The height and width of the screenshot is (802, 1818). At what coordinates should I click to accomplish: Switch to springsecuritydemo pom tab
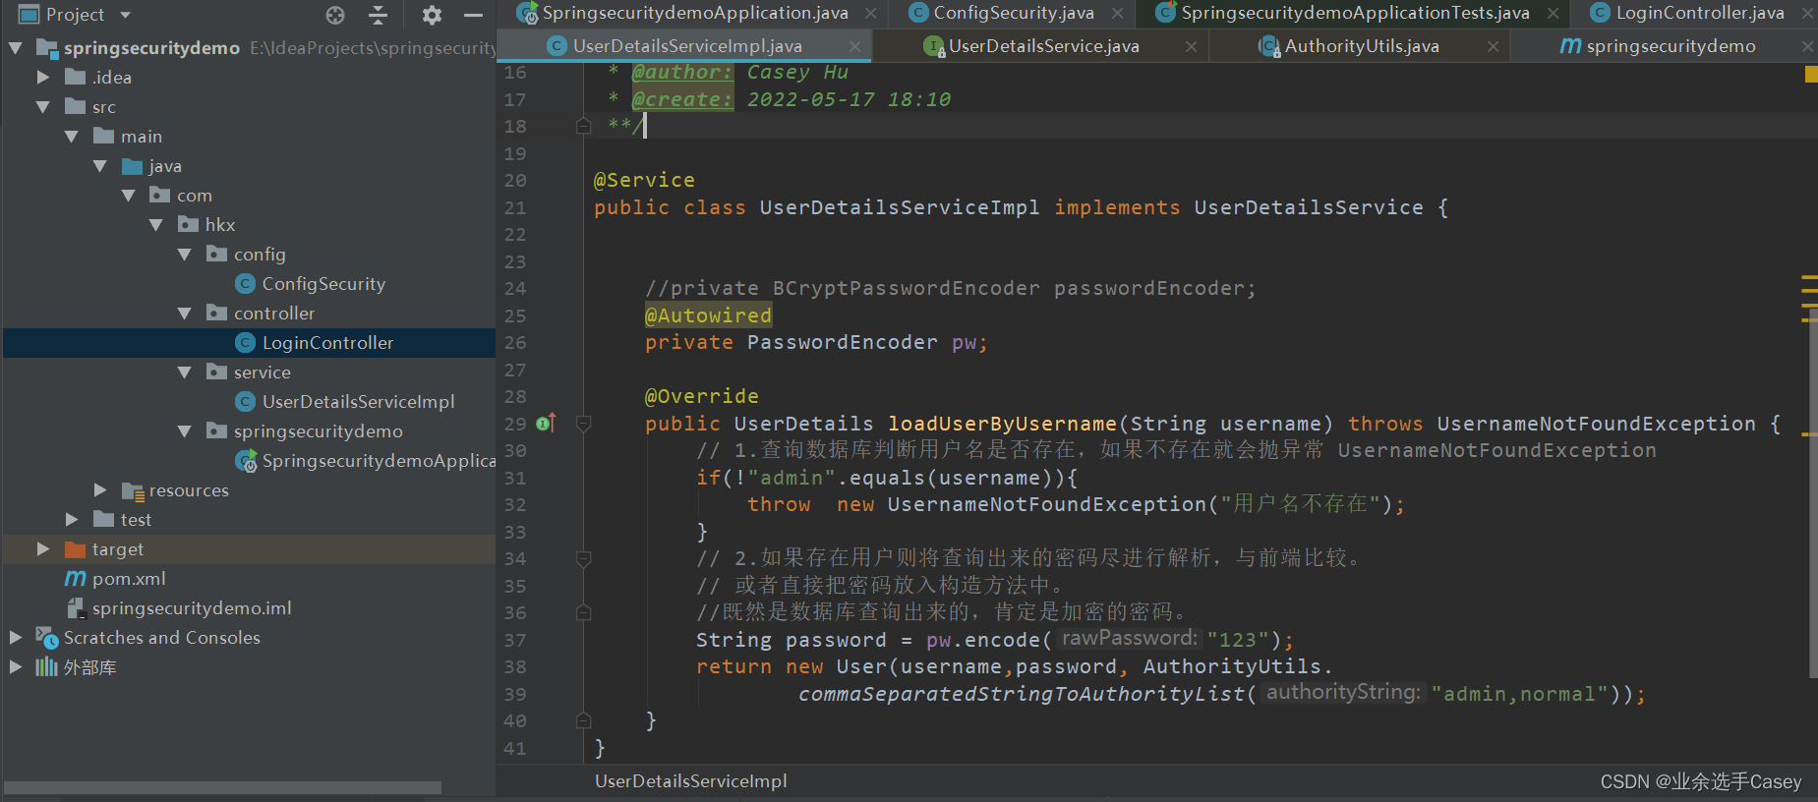1671,46
